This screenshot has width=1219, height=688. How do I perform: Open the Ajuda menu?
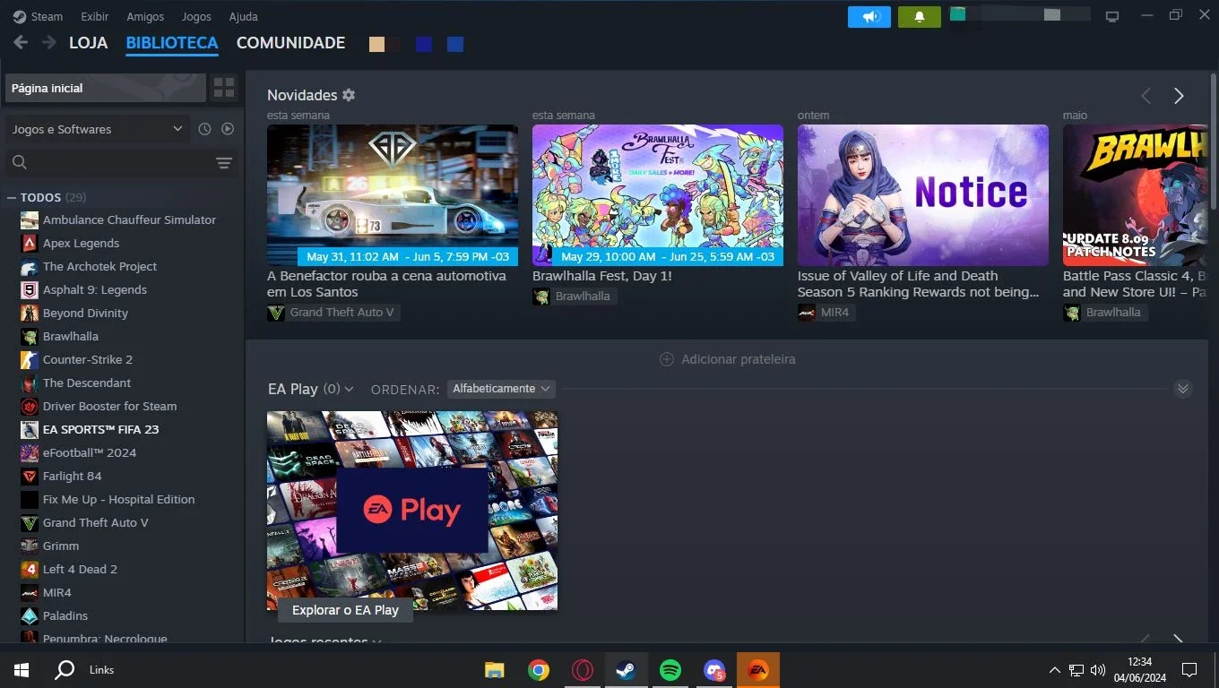pos(243,16)
